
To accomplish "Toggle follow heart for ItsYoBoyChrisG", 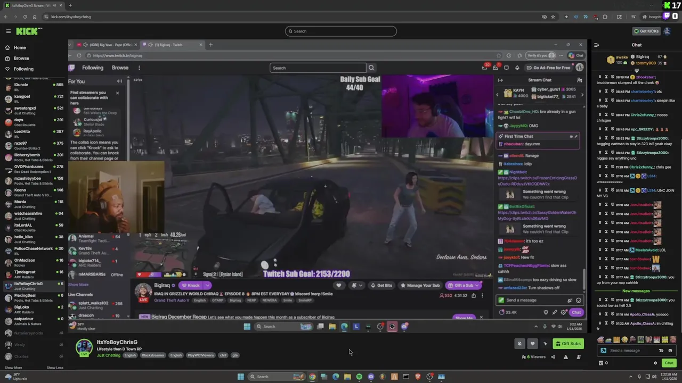I will [x=532, y=344].
